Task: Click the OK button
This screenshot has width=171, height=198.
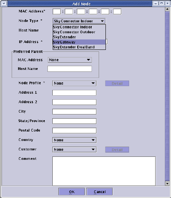Action: tap(72, 192)
